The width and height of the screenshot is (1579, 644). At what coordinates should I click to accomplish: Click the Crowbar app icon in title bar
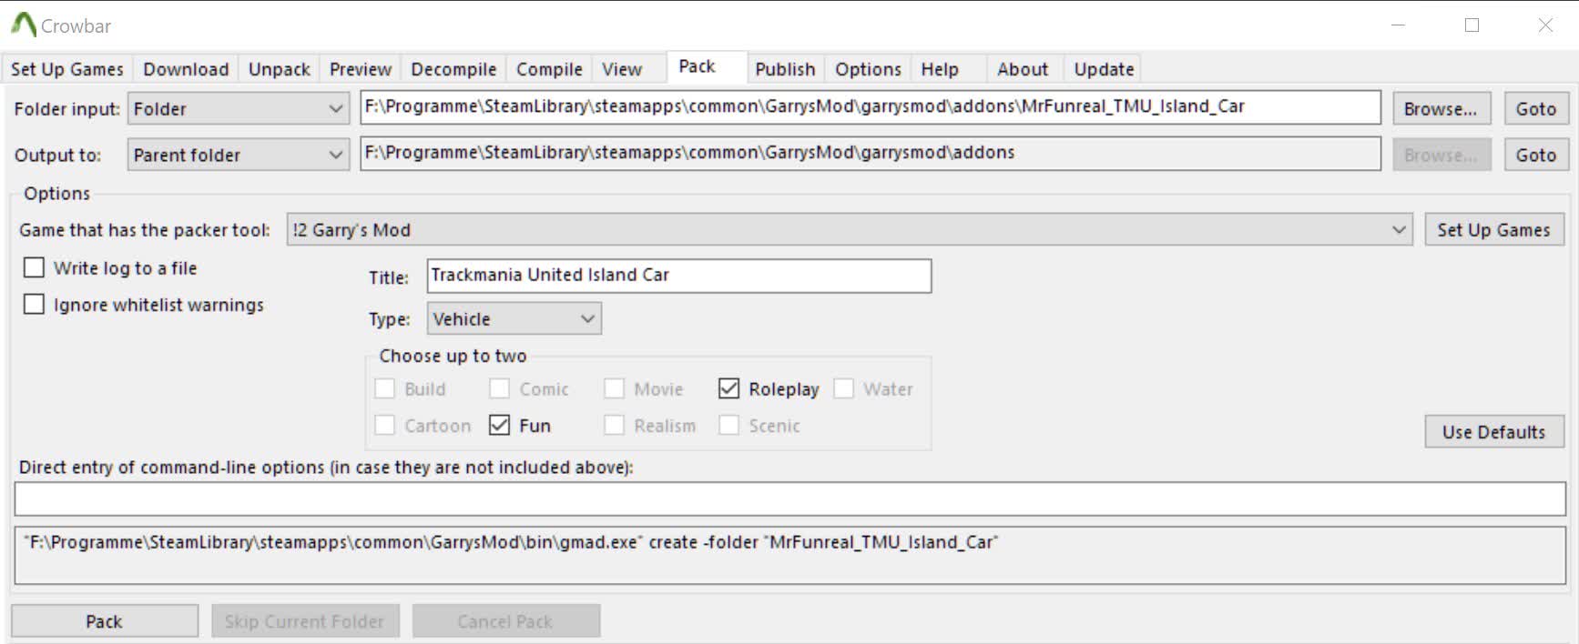23,25
